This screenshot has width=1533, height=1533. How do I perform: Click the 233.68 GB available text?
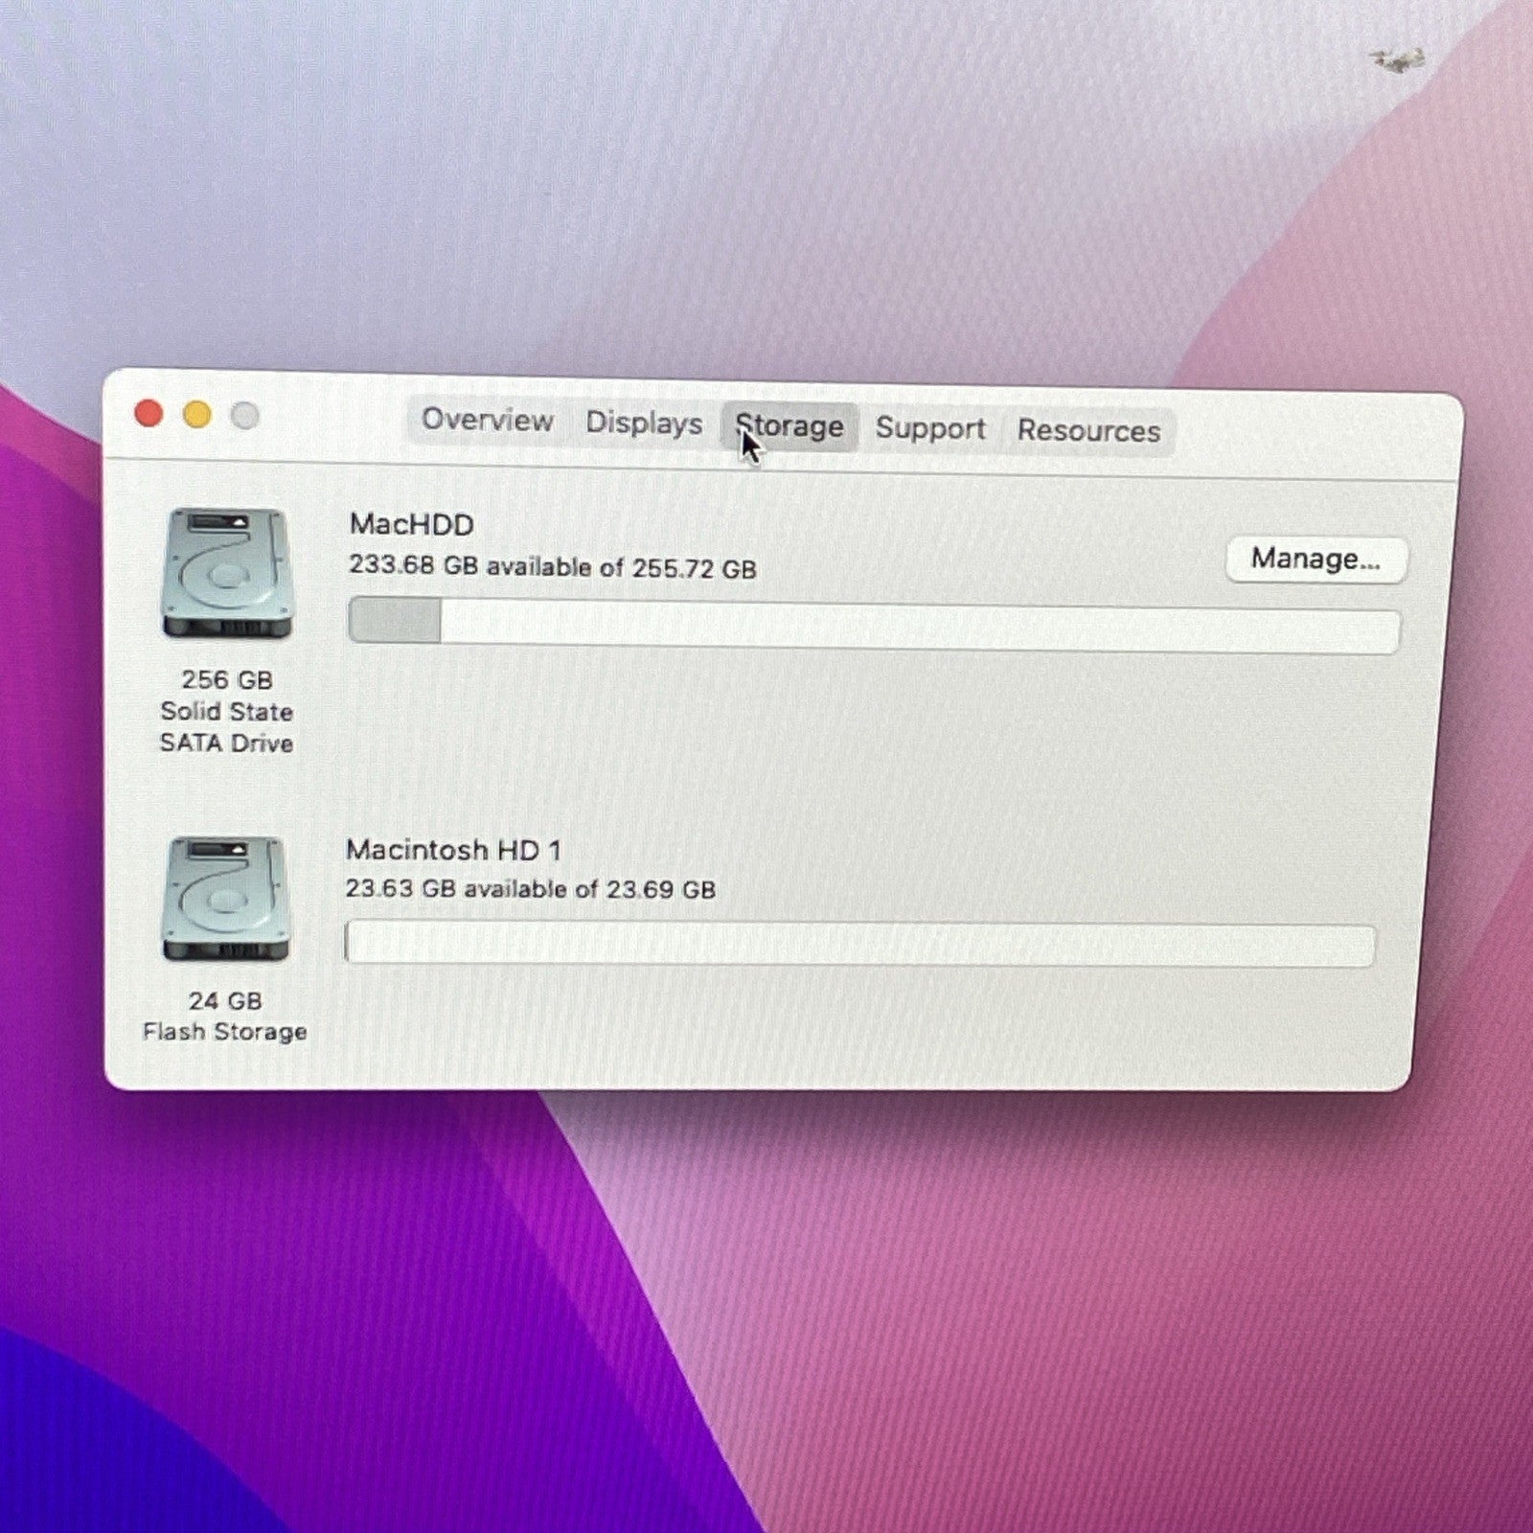tap(552, 567)
